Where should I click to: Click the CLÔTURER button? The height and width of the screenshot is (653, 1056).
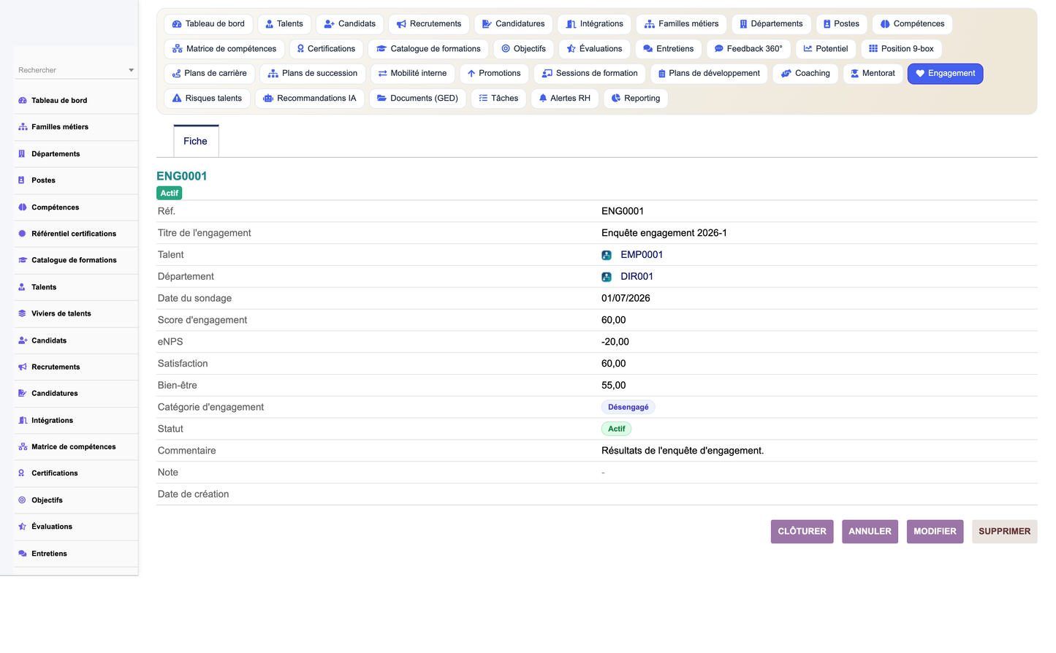tap(802, 532)
